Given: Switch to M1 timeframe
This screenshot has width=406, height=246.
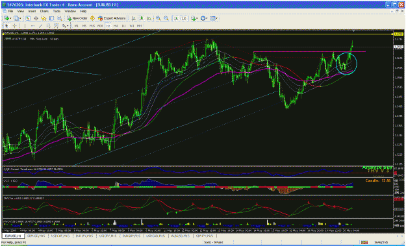Looking at the screenshot, I should (77, 26).
